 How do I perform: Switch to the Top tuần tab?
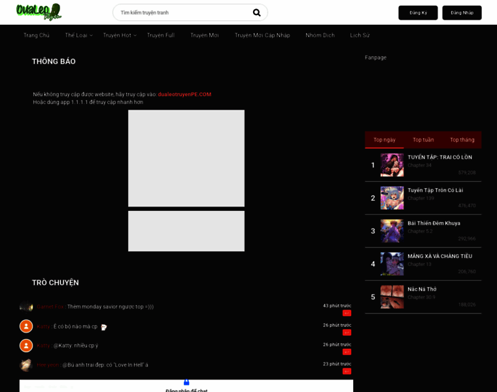[423, 140]
